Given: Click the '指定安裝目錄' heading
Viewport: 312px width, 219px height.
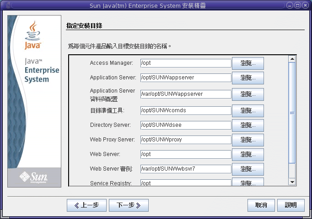Looking at the screenshot, I should pyautogui.click(x=84, y=26).
